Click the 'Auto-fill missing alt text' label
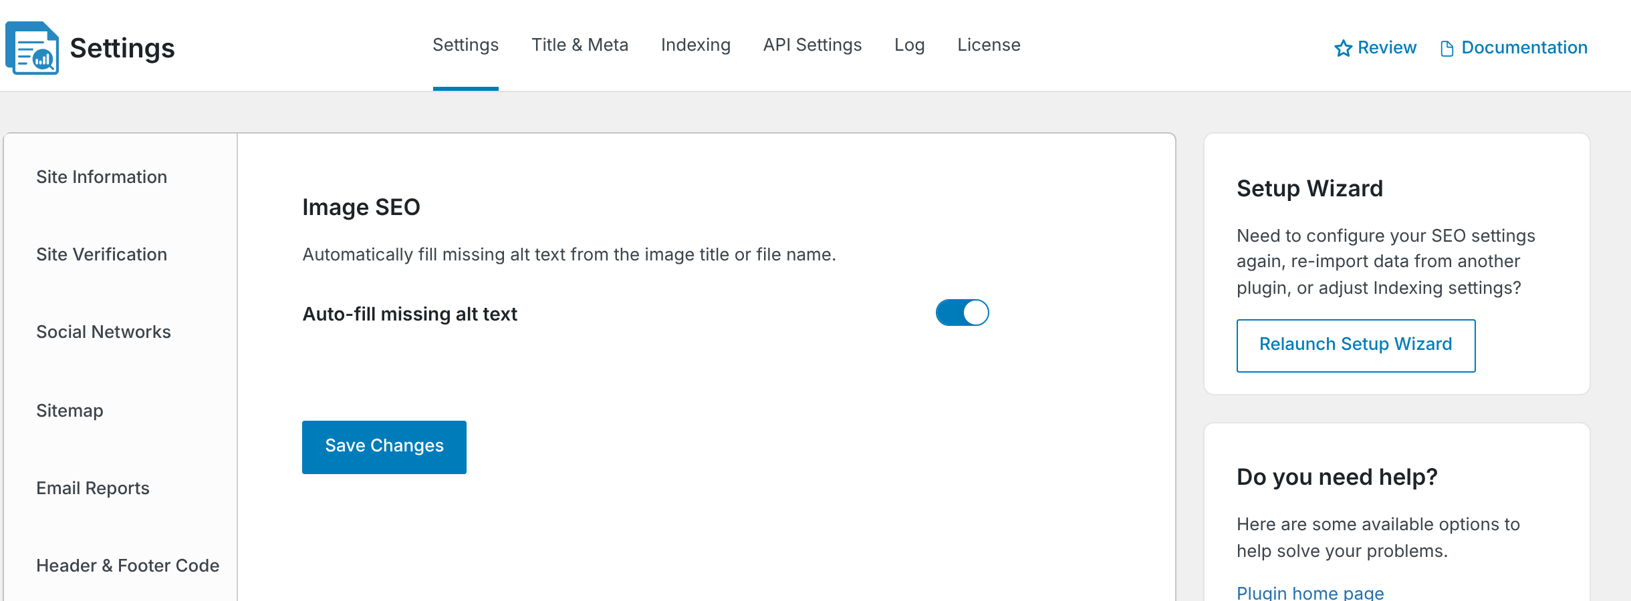1631x601 pixels. (410, 314)
